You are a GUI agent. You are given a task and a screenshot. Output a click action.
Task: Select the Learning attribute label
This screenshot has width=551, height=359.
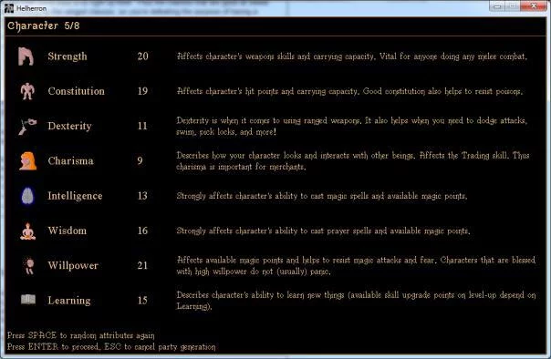point(69,301)
